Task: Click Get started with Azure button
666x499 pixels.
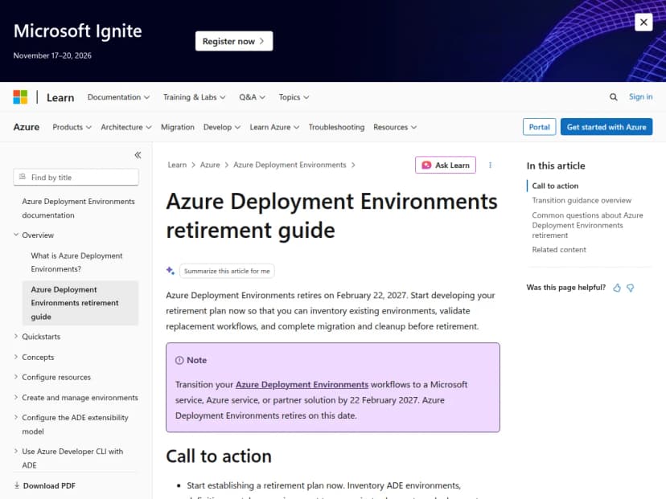Action: pos(606,127)
